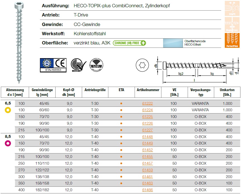This screenshot has height=194, width=241.
Task: Click the ETA-19/0553 number
Action: click(53, 70)
